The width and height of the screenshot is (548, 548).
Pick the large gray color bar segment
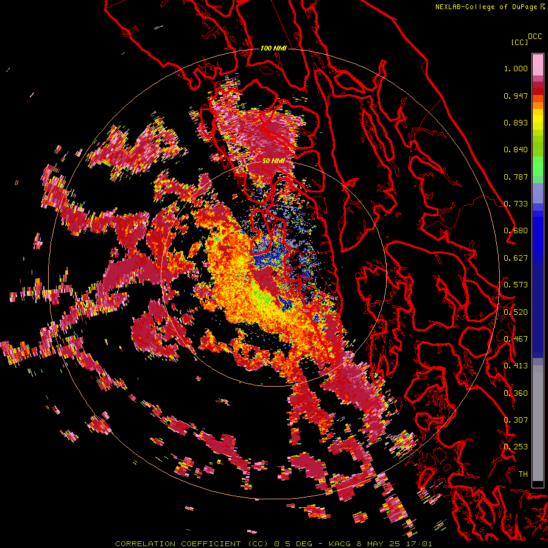538,423
